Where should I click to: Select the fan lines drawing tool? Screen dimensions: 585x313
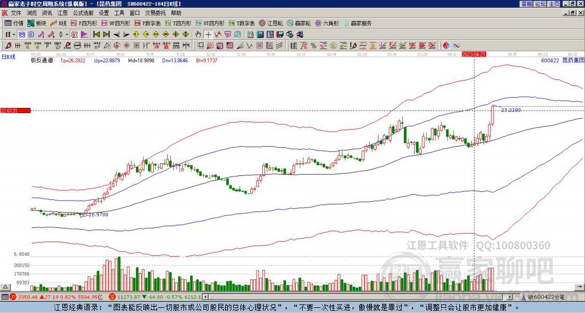pos(210,46)
